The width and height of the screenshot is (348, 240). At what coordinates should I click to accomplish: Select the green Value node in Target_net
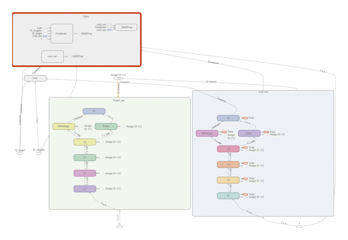coord(106,126)
